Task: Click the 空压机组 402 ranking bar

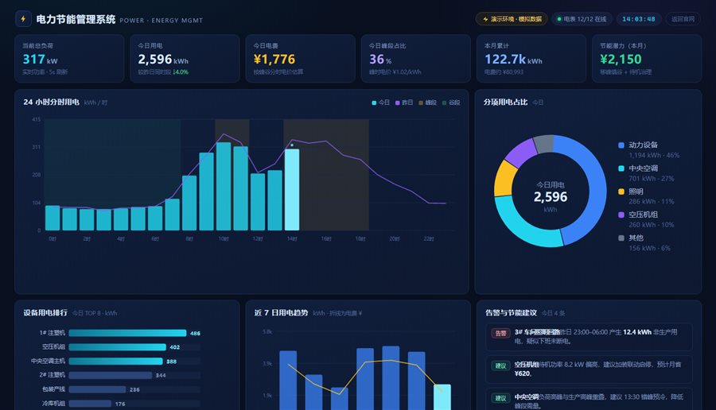Action: click(x=118, y=347)
